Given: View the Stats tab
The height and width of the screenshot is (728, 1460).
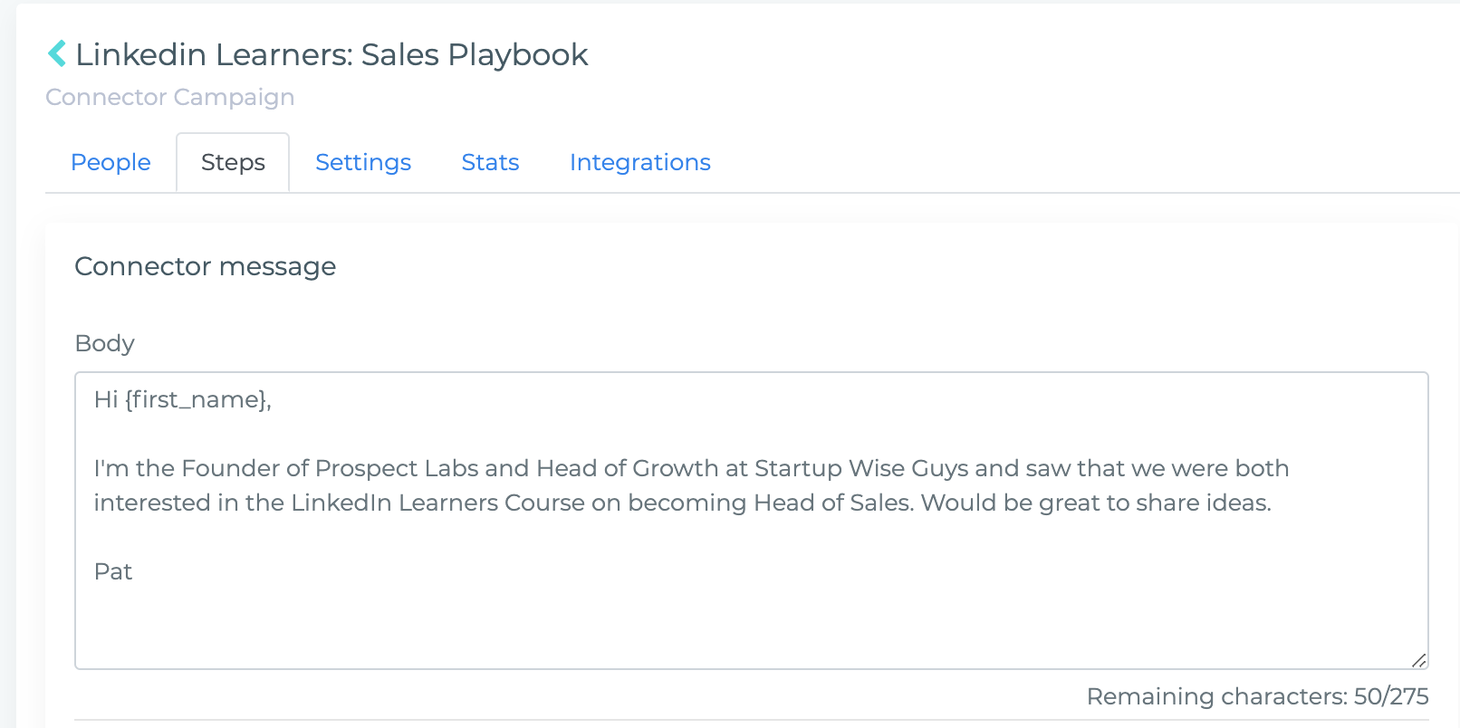Looking at the screenshot, I should (x=490, y=162).
